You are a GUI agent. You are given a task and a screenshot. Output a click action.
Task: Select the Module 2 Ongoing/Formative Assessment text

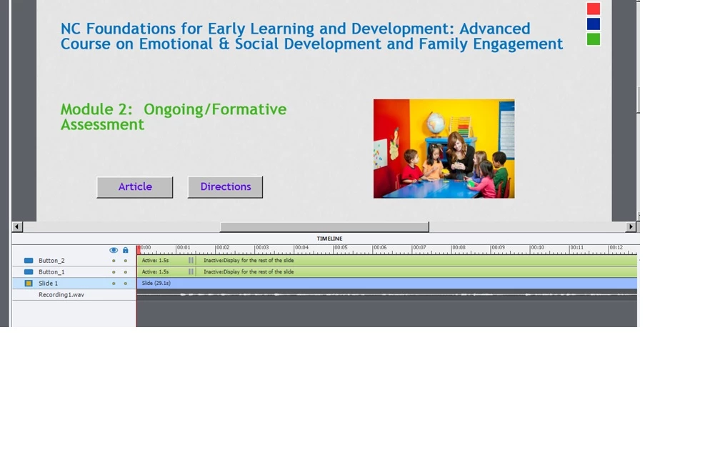click(174, 116)
